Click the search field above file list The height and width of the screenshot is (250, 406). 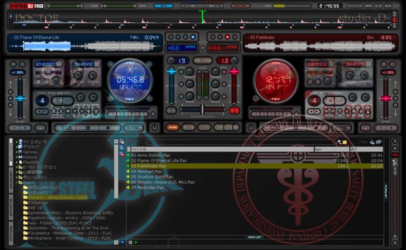[x=241, y=142]
